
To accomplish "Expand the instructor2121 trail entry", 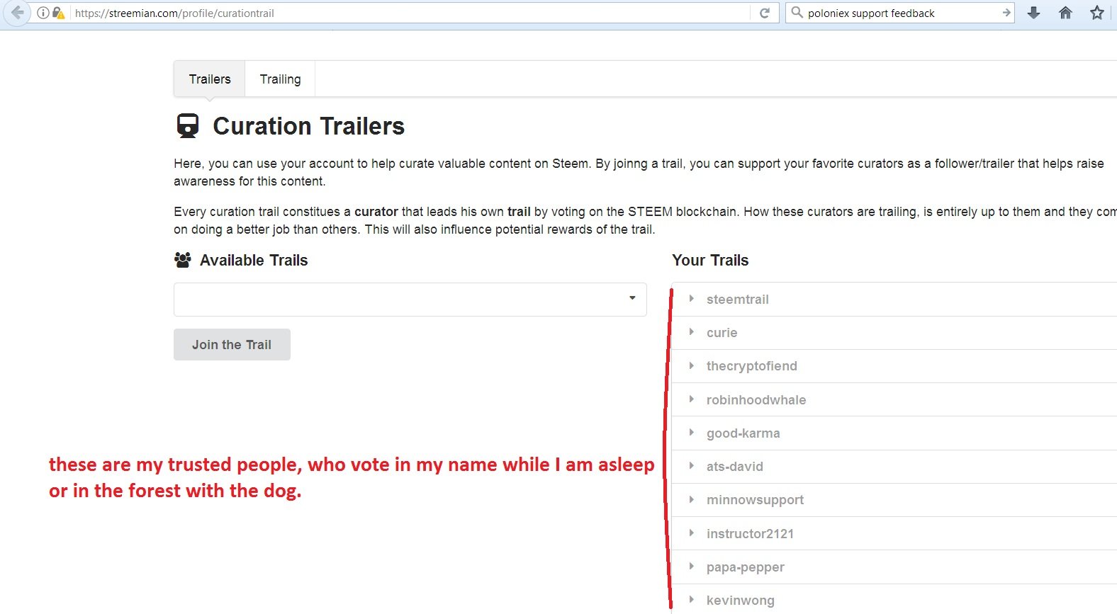I will coord(894,534).
